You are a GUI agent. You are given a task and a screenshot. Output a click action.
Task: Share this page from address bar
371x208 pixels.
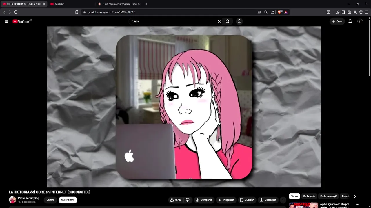272,12
